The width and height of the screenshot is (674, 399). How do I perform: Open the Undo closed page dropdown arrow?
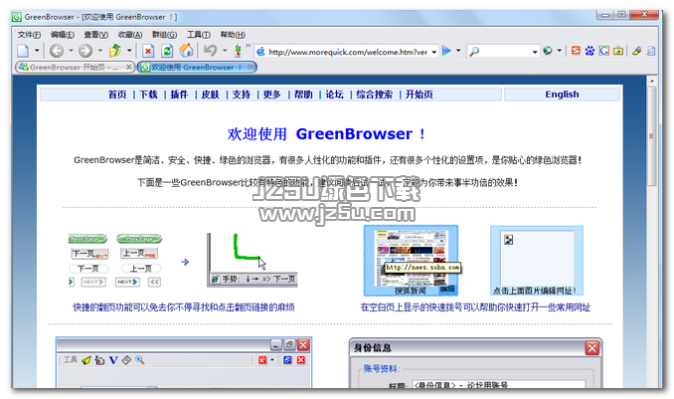point(225,51)
